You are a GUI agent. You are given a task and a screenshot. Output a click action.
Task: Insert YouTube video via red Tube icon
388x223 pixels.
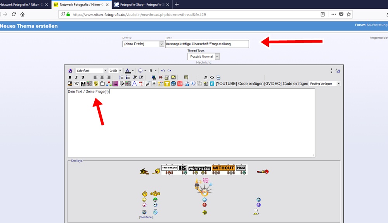point(180,84)
